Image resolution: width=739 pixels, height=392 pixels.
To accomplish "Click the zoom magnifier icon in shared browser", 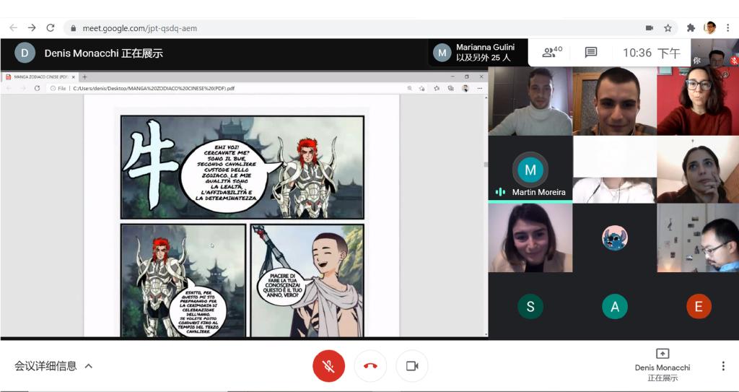I will 409,88.
